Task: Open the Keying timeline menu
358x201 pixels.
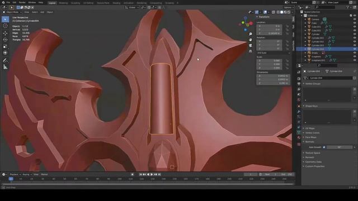Action: (x=27, y=175)
